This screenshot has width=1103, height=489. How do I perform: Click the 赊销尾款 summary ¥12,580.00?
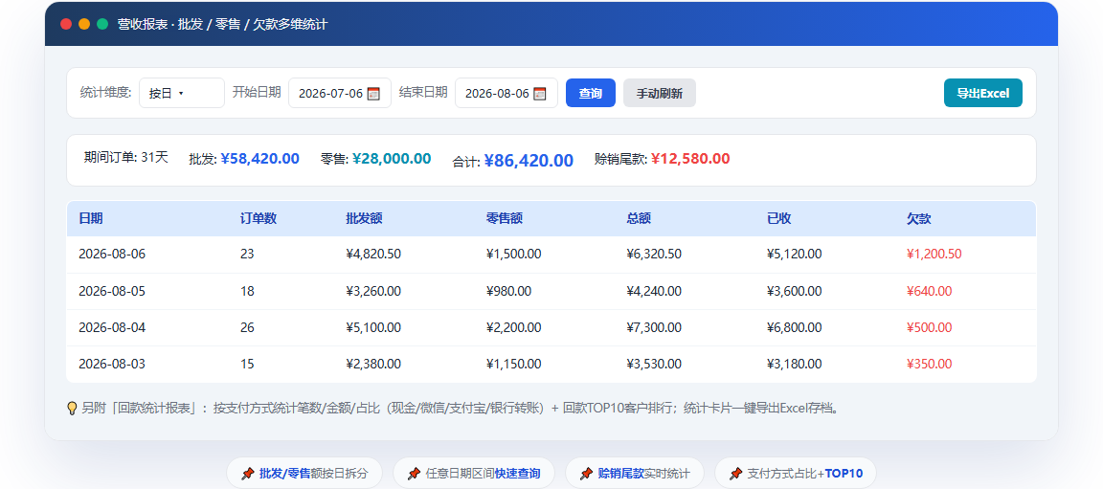(x=690, y=160)
